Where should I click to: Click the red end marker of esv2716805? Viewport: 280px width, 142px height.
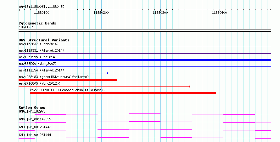pos(190,87)
